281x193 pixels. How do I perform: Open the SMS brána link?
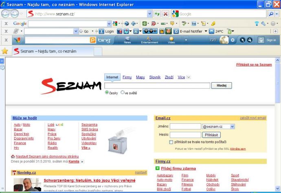point(90,129)
